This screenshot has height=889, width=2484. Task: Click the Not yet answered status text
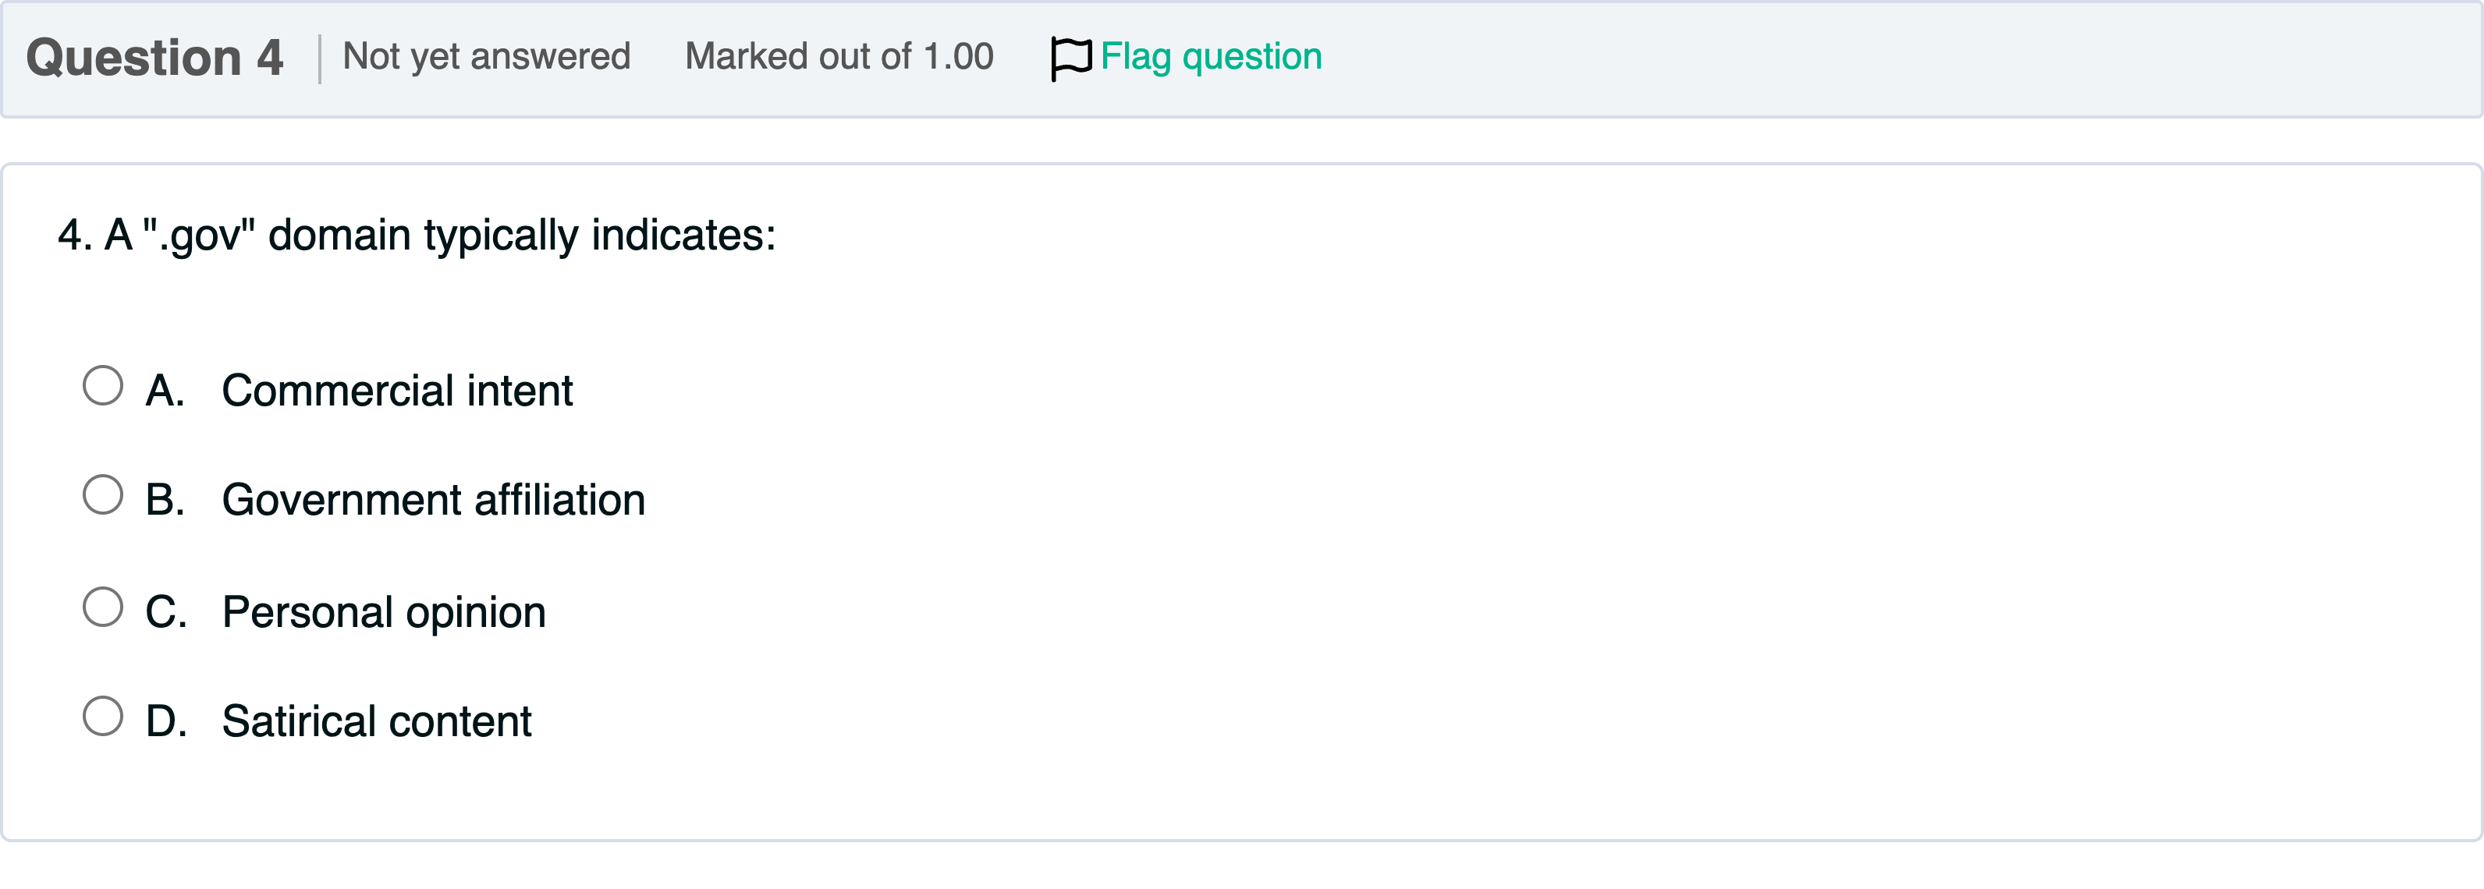(x=486, y=56)
